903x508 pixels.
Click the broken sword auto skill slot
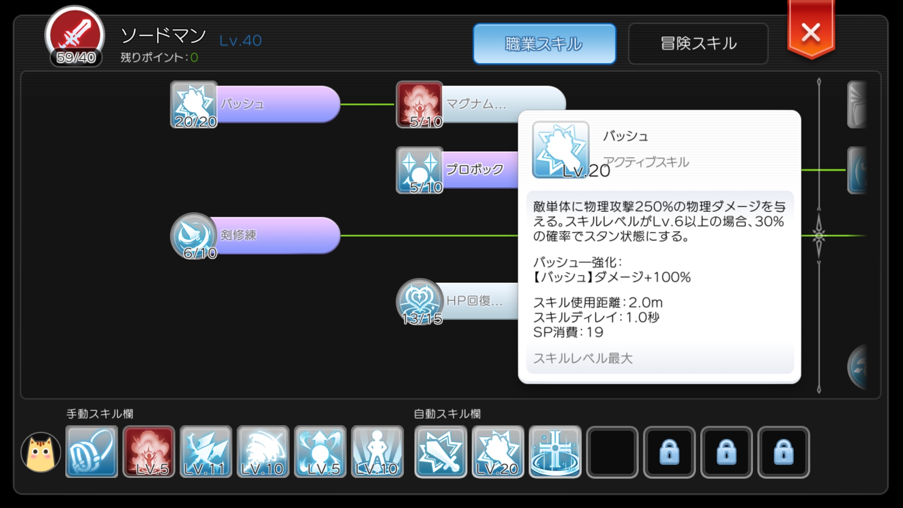pos(441,452)
